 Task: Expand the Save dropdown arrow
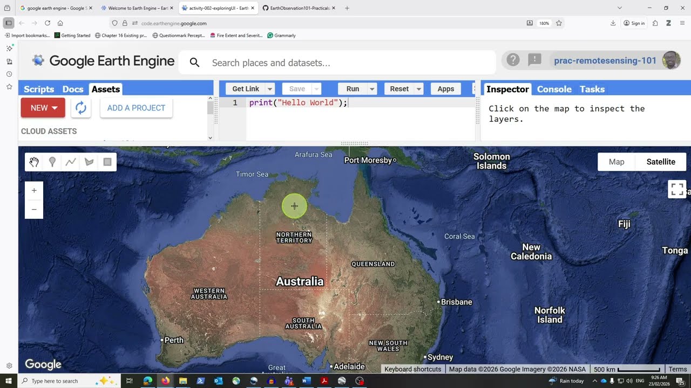click(x=317, y=89)
